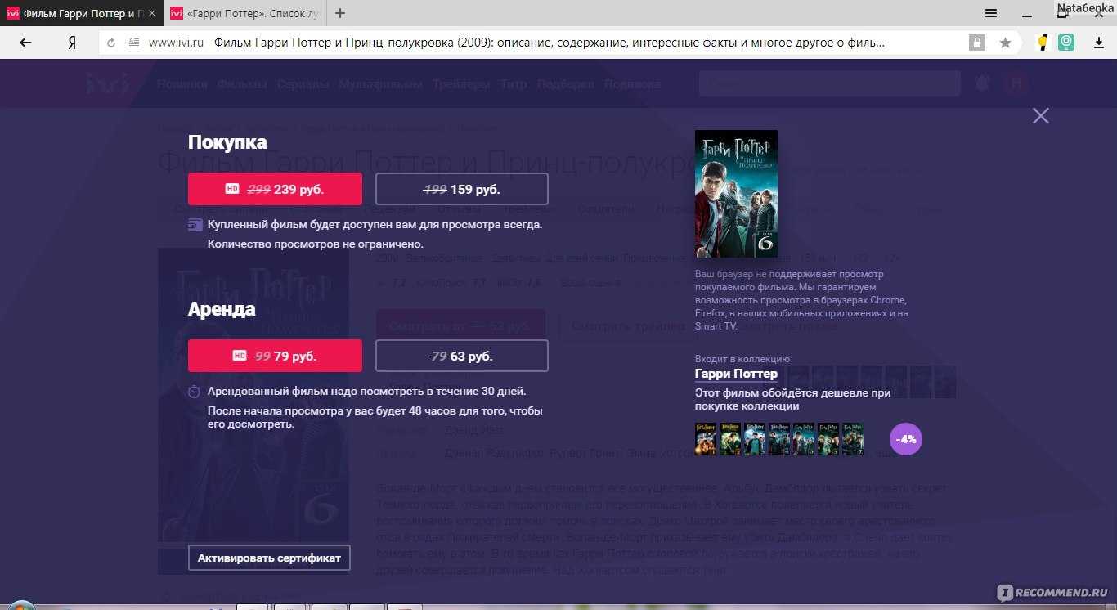
Task: Click the page info icon before www.ivi.ru
Action: pyautogui.click(x=133, y=43)
